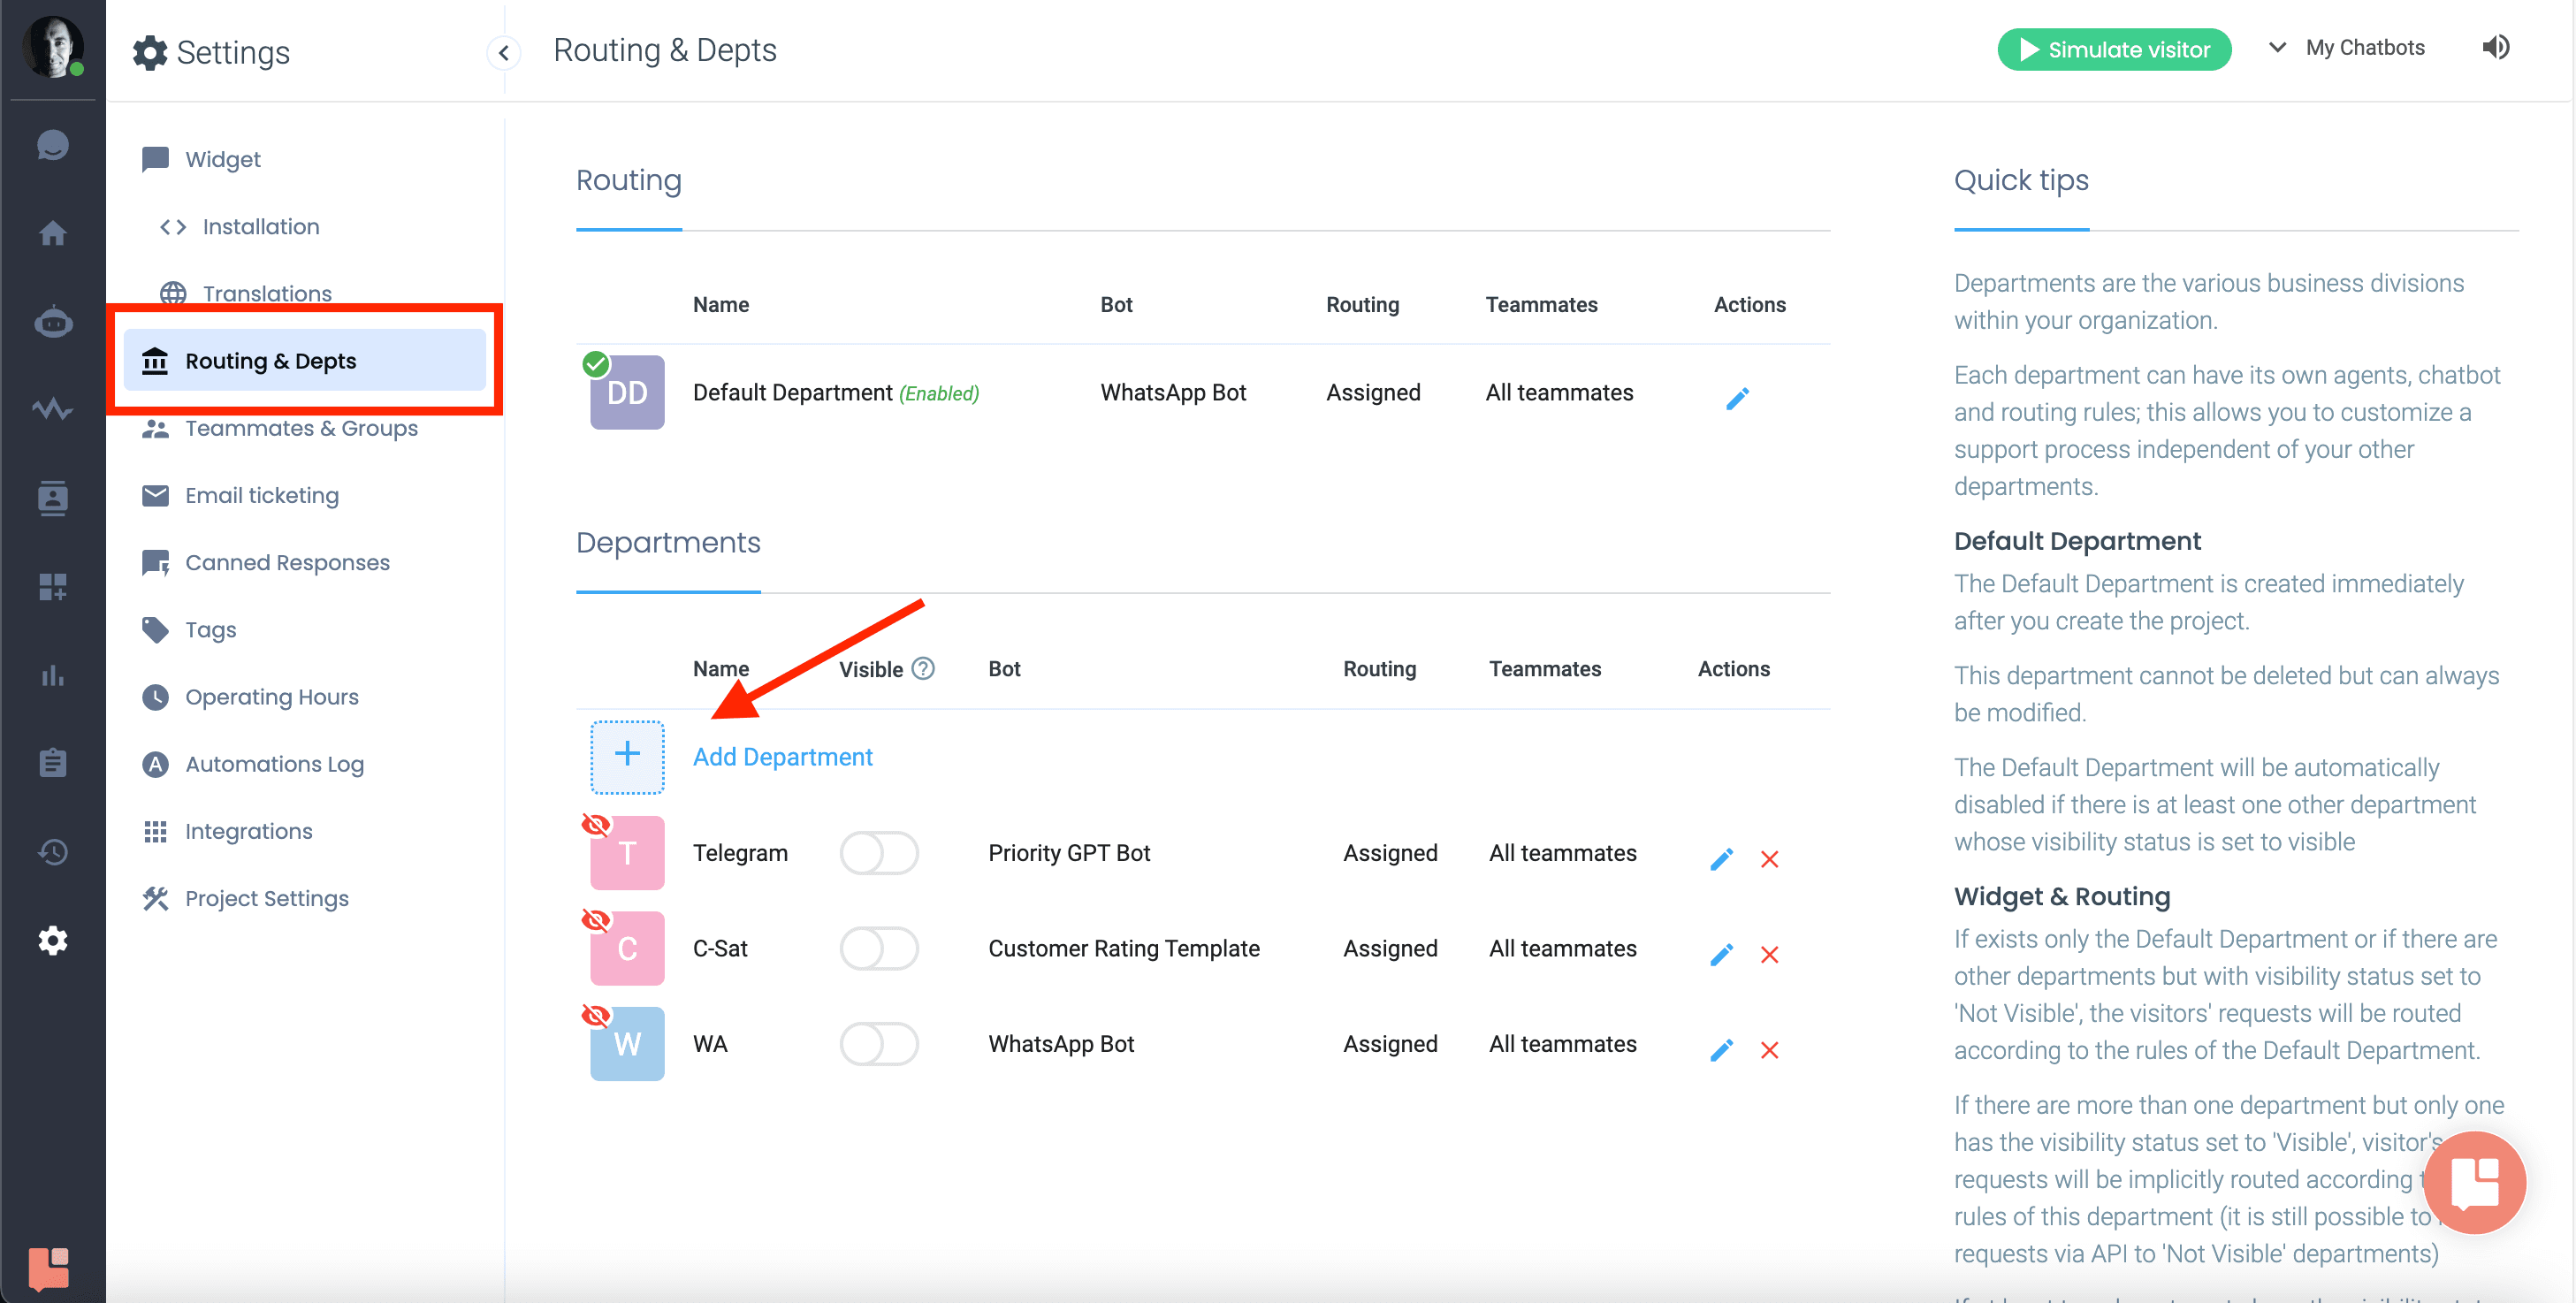Toggle the sound speaker icon
The width and height of the screenshot is (2576, 1303).
coord(2495,47)
